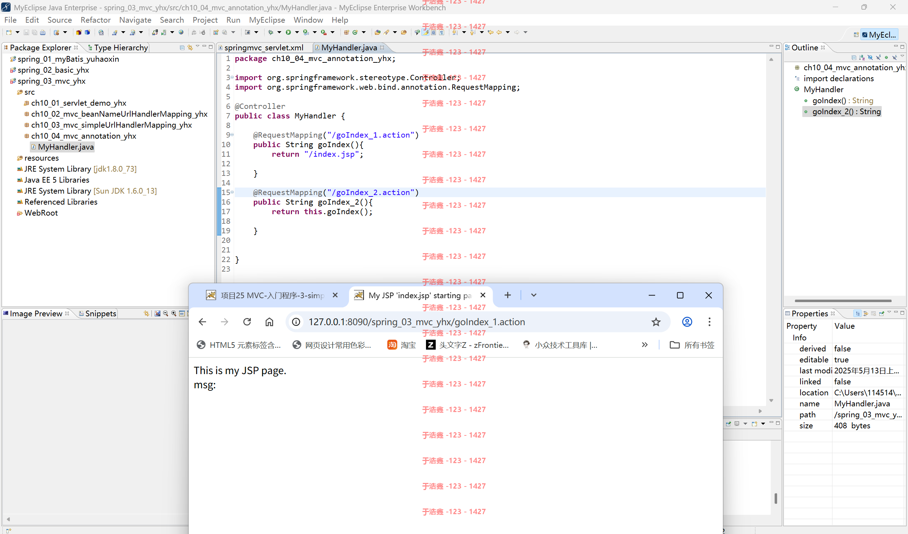
Task: Expand more bookmarks with double chevron
Action: 644,345
